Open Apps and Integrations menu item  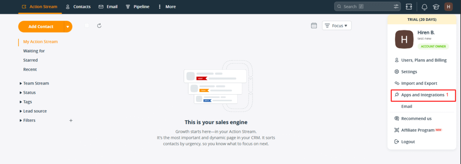click(423, 95)
